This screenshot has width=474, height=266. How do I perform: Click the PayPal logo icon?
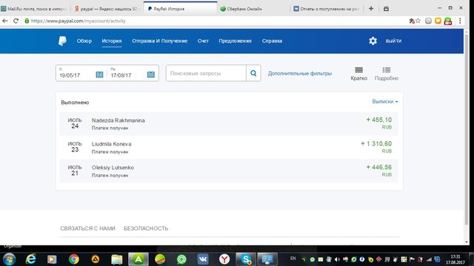click(x=62, y=41)
